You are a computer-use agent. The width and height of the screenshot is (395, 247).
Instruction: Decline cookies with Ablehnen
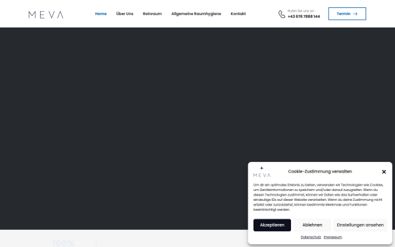[x=312, y=225]
